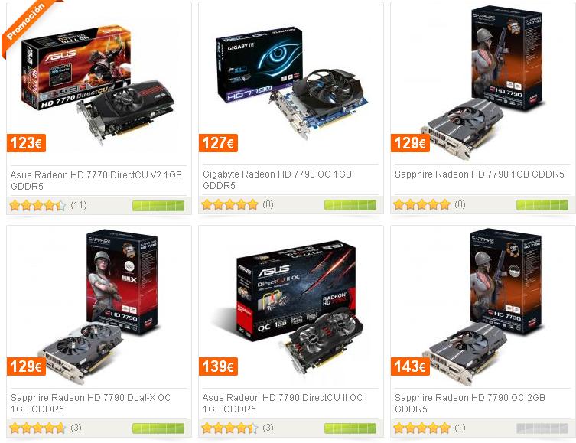Click the 127€ price tag
576x443 pixels.
218,143
